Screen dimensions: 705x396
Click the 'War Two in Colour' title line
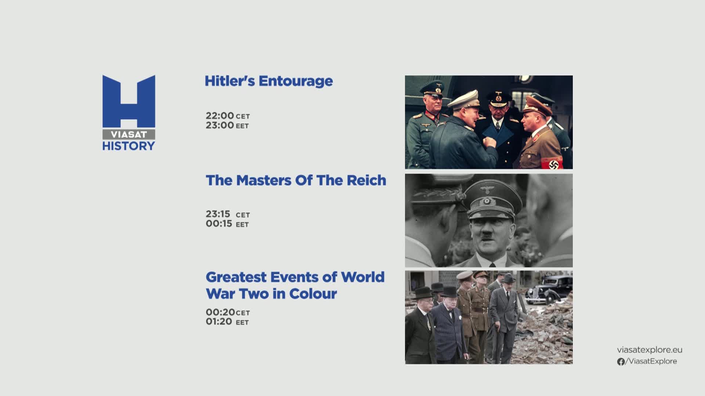coord(271,294)
